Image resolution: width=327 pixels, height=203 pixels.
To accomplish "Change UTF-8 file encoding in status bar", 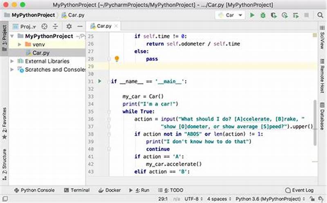I will coord(193,199).
